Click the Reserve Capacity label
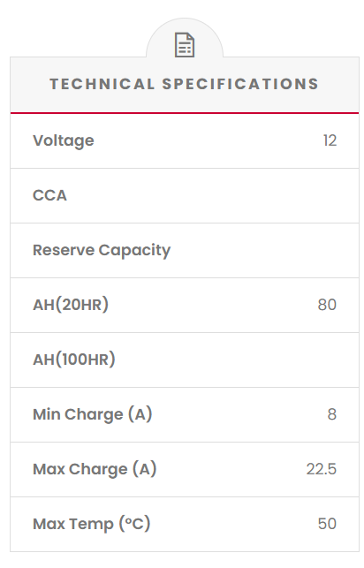364x568 pixels. point(102,250)
